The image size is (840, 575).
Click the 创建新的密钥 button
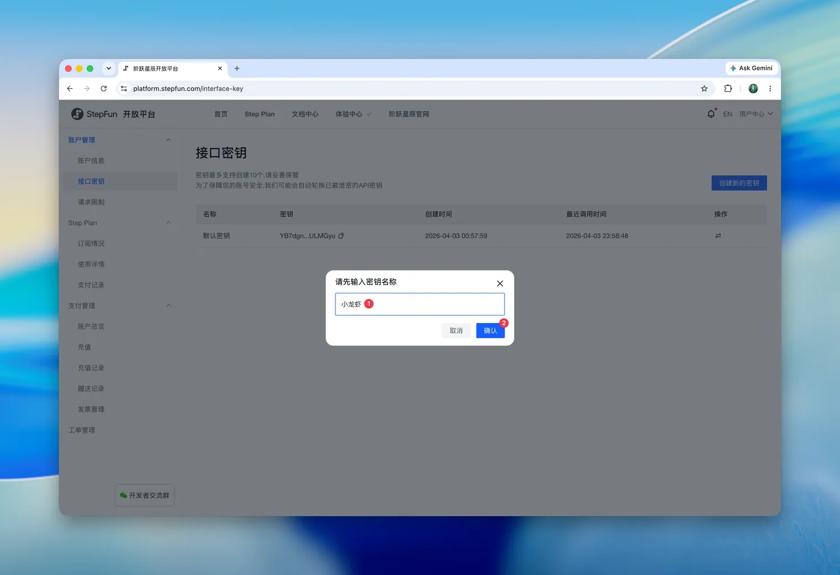[x=739, y=183]
